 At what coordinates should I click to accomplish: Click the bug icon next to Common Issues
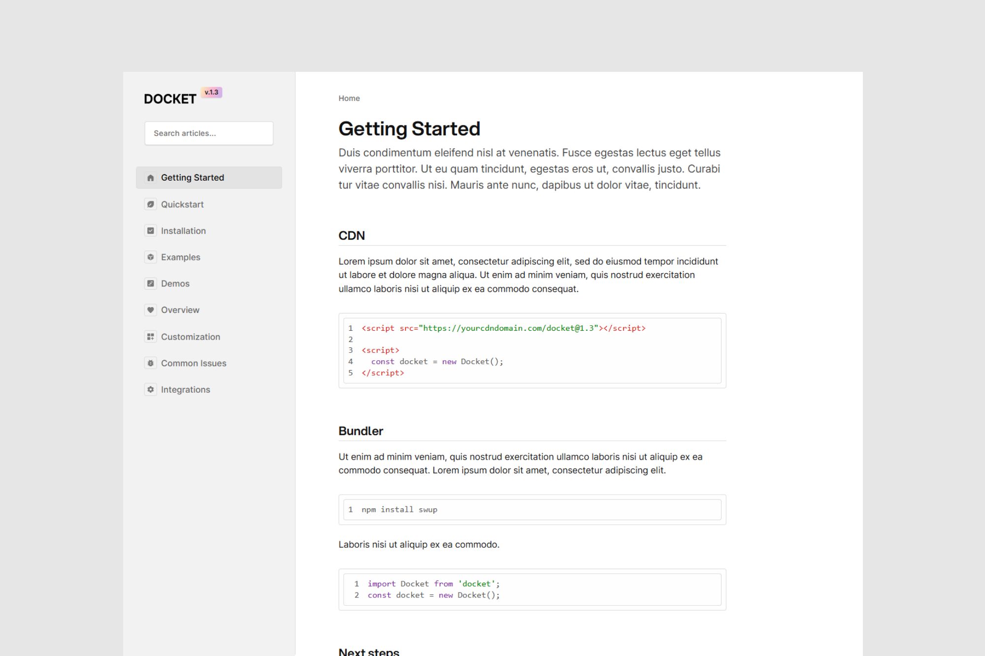pos(151,363)
